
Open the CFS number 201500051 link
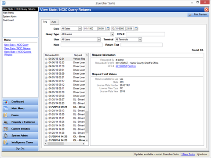pyautogui.click(x=121, y=66)
